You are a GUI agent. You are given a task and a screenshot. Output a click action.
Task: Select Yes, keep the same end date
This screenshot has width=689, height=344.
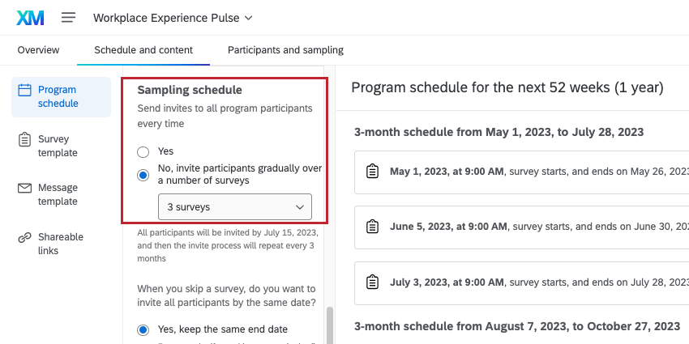143,329
